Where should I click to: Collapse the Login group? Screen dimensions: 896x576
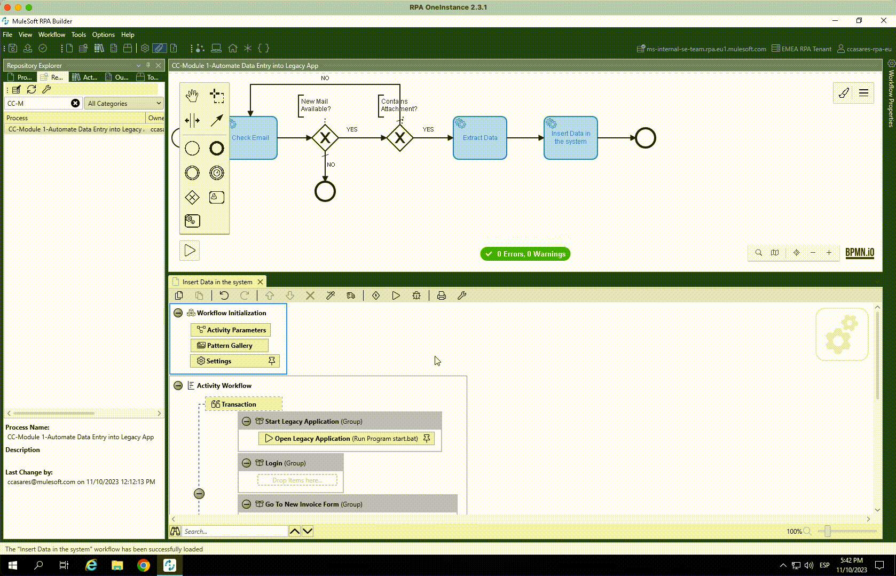point(247,463)
